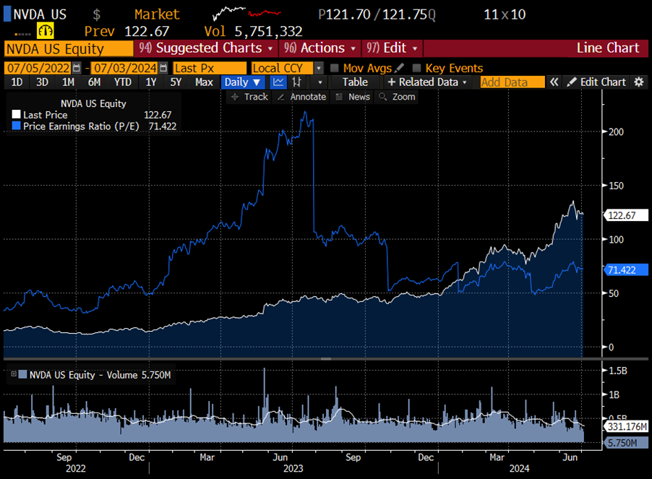Enable the Key Events checkbox
The image size is (652, 479).
tap(416, 68)
